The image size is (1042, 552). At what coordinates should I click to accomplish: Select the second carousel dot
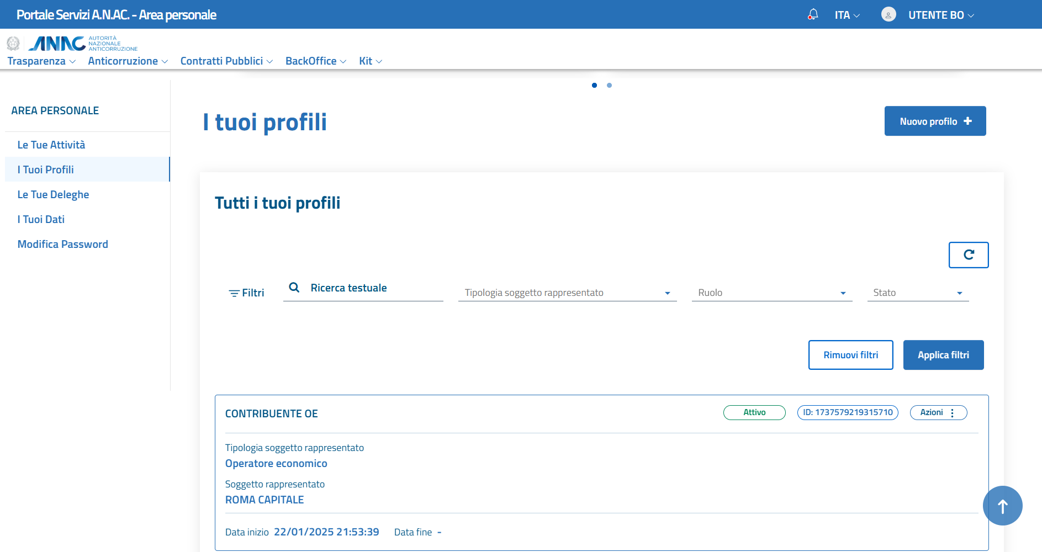tap(609, 86)
